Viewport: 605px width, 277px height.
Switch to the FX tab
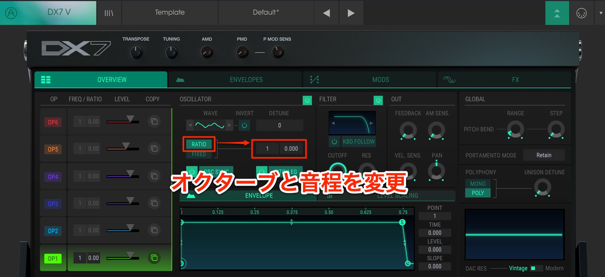click(504, 80)
